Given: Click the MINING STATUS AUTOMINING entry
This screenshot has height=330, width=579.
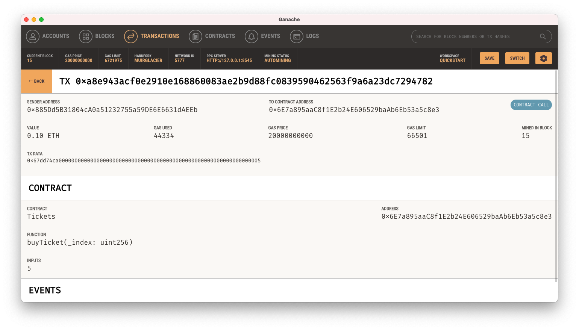Looking at the screenshot, I should [x=277, y=58].
